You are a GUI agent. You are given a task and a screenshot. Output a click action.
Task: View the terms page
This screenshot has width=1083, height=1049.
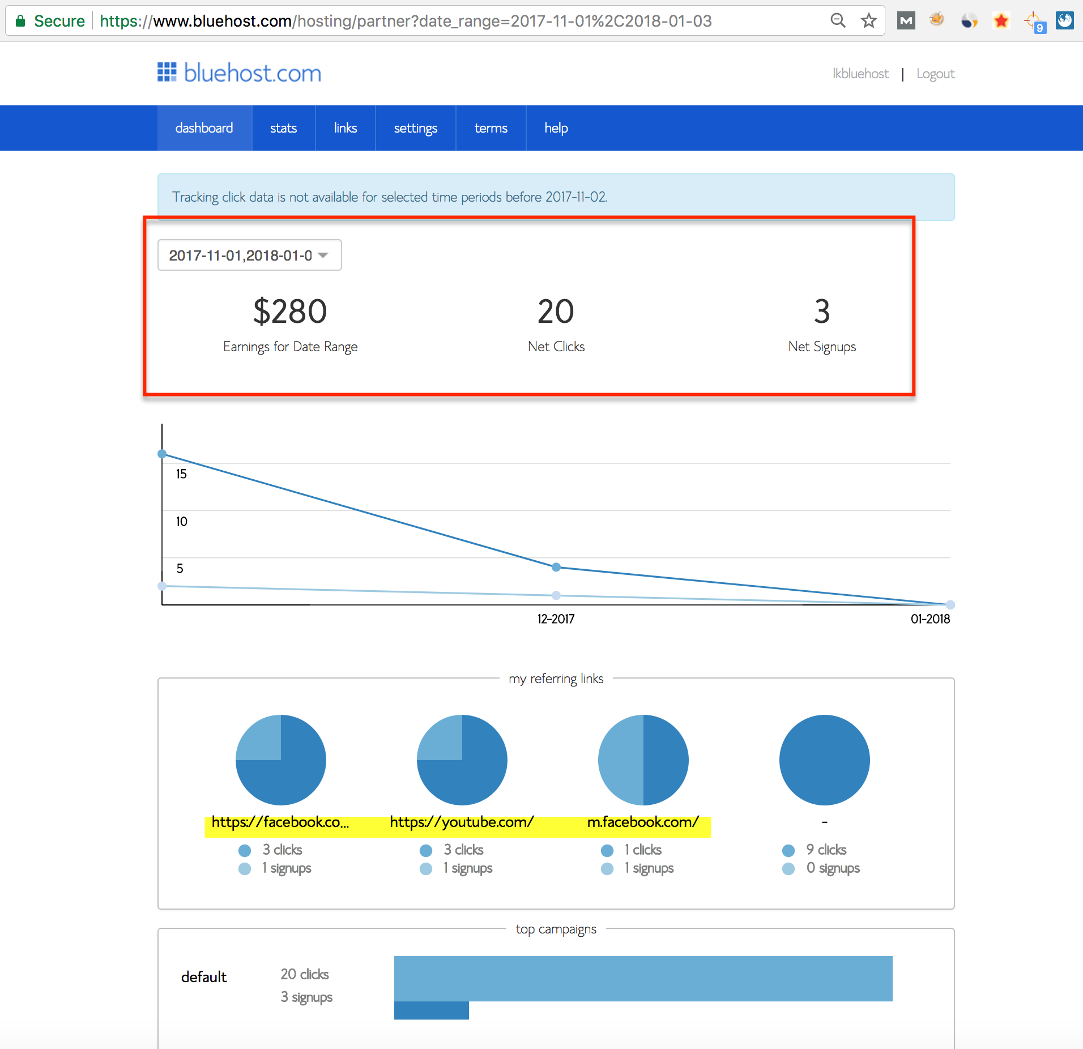click(x=491, y=128)
